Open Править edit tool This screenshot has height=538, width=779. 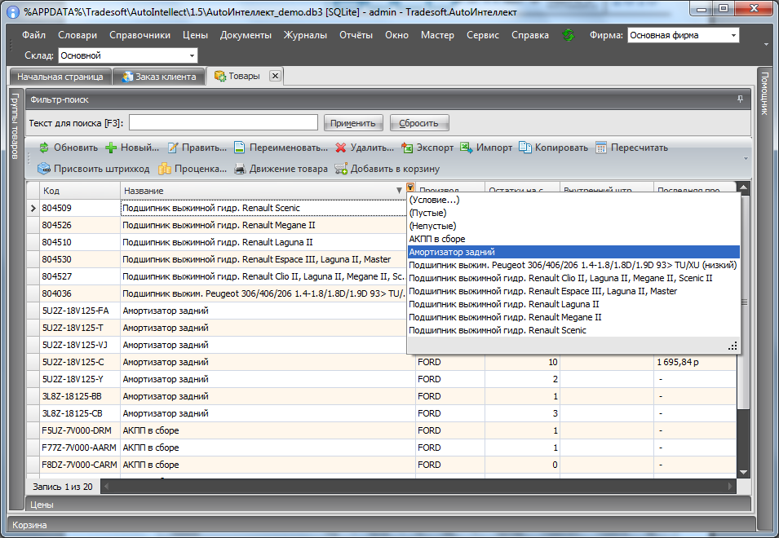pyautogui.click(x=173, y=148)
